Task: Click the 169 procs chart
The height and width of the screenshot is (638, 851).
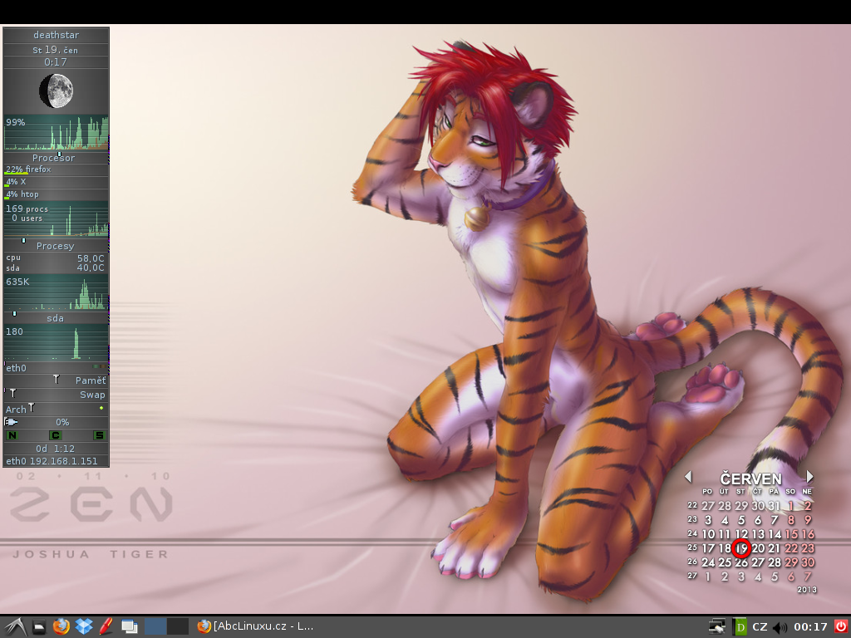Action: click(x=56, y=218)
